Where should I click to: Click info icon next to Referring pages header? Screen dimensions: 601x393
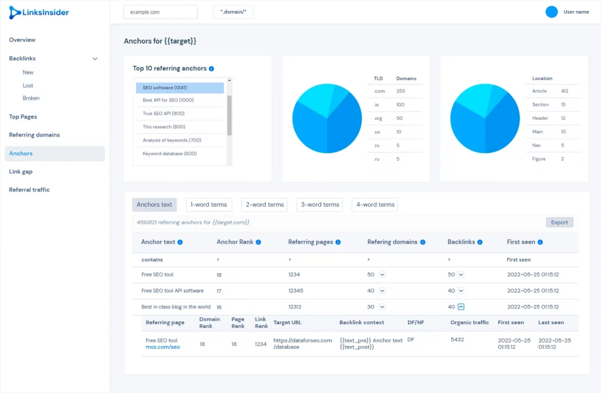point(338,242)
